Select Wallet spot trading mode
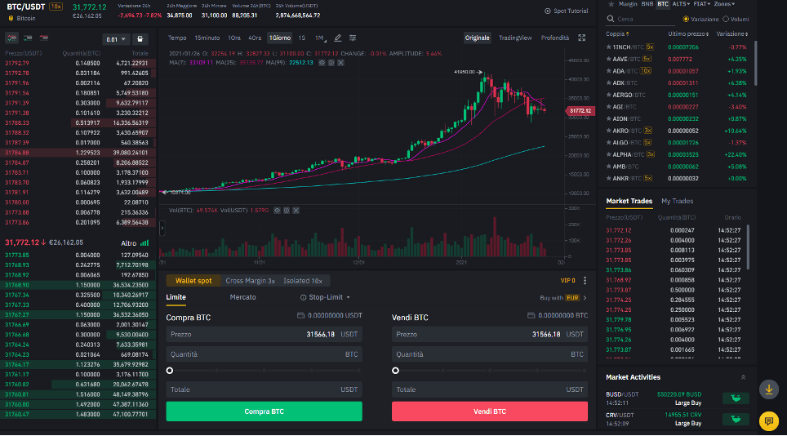 pos(193,281)
